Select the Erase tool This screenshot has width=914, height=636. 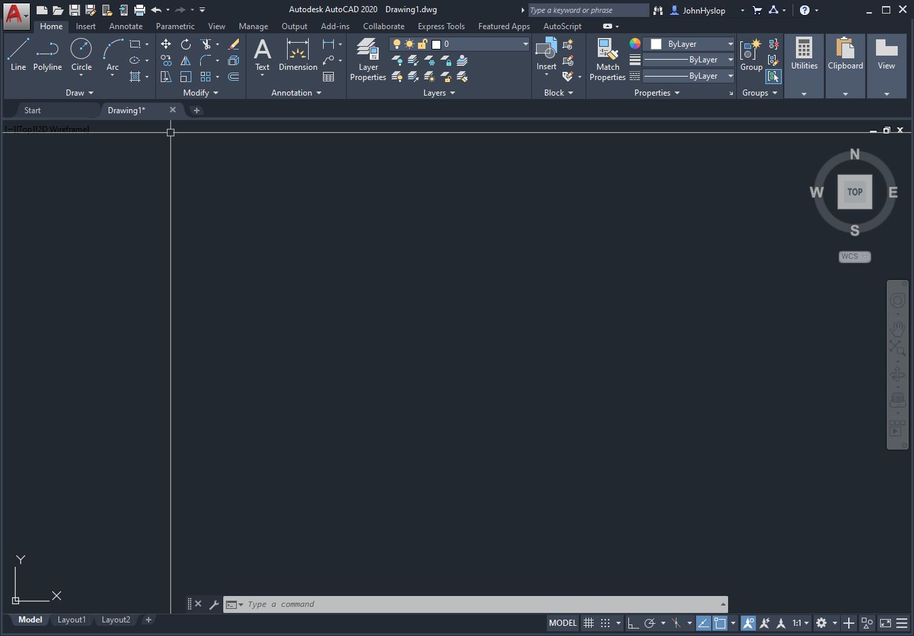233,43
